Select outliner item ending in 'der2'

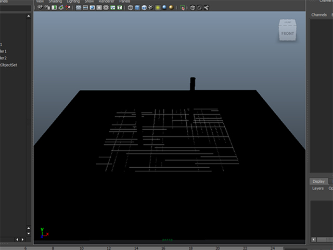pos(3,58)
